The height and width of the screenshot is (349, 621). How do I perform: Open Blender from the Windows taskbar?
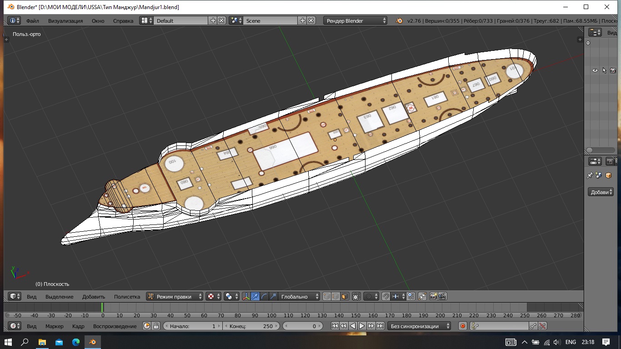coord(93,342)
